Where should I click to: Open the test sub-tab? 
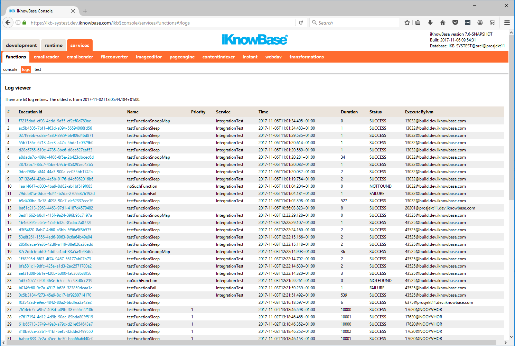[38, 69]
